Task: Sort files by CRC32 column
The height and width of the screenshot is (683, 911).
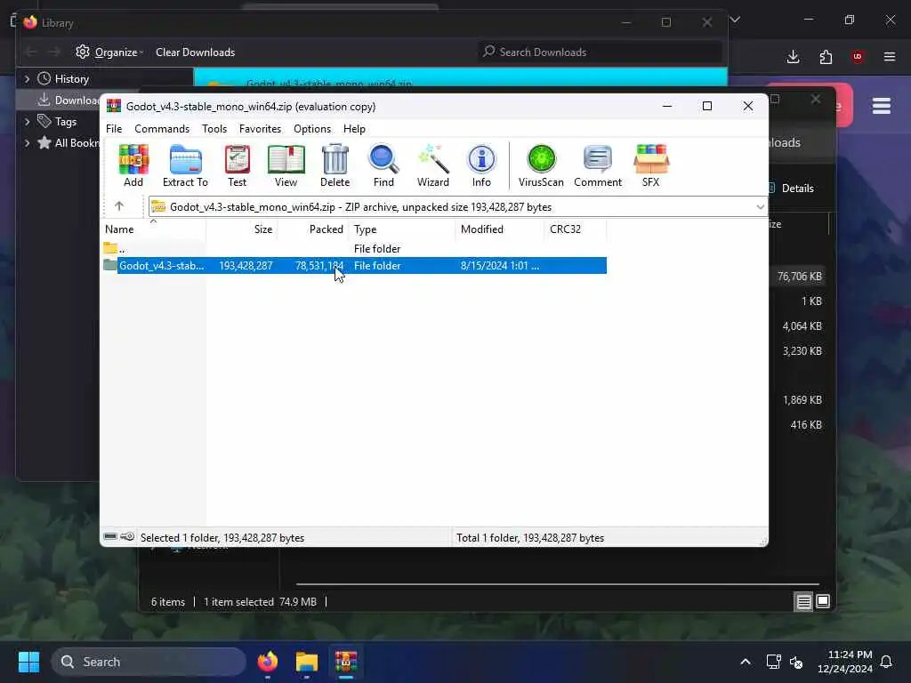Action: [x=576, y=229]
